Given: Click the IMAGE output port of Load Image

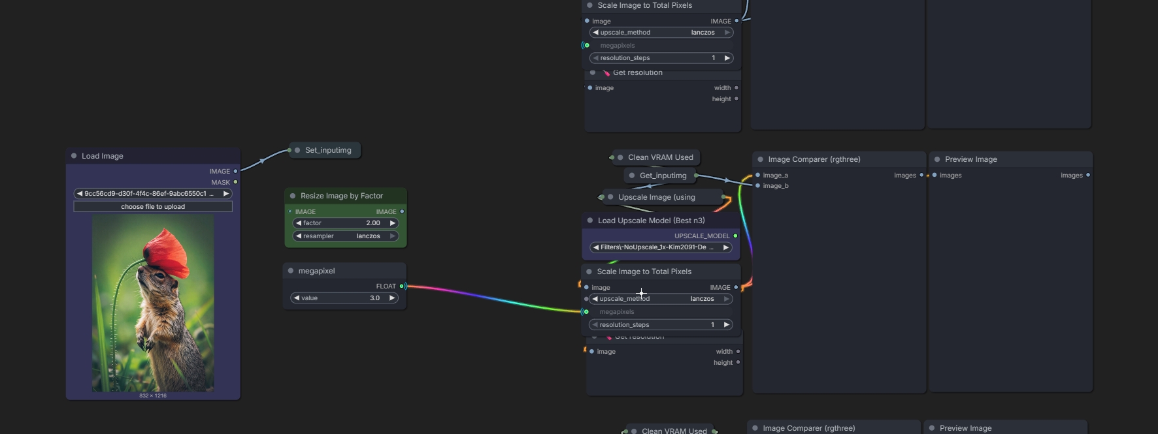Looking at the screenshot, I should (x=236, y=171).
